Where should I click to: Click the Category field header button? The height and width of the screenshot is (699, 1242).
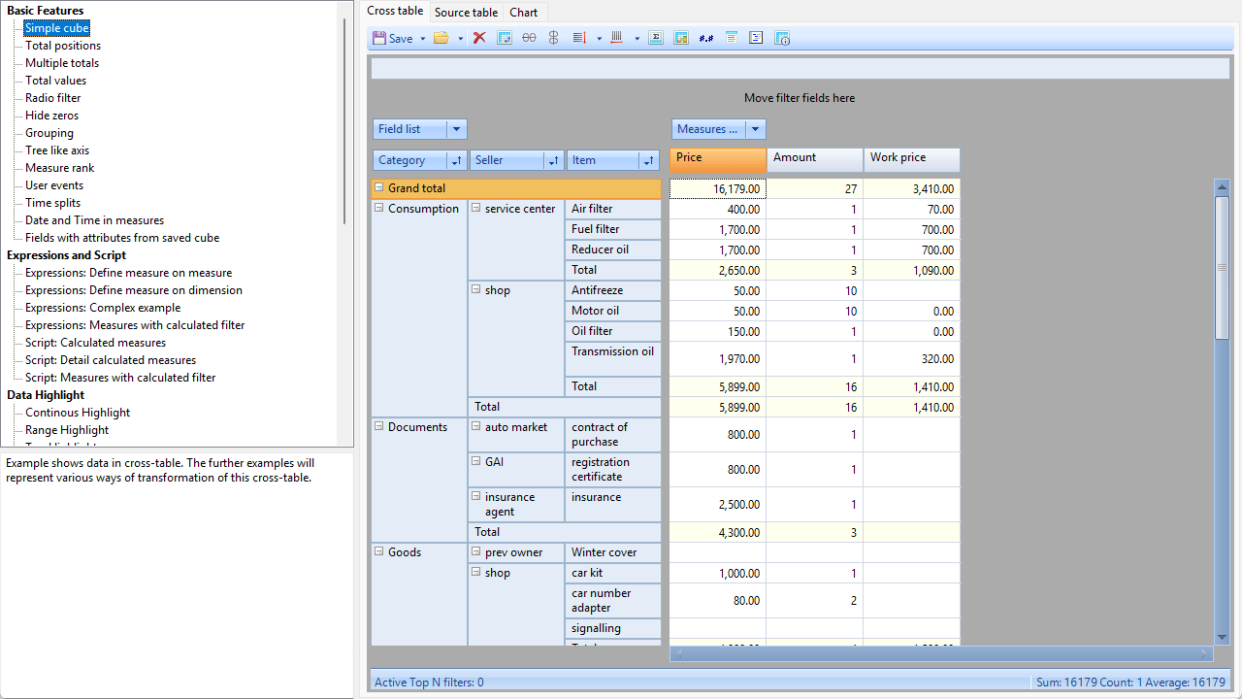click(x=410, y=160)
